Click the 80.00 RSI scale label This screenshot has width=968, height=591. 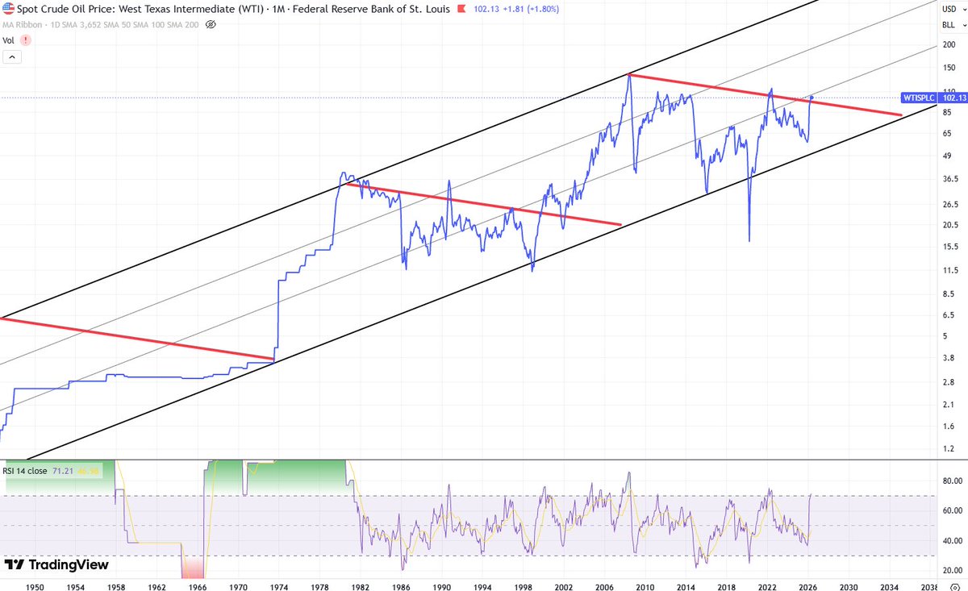click(952, 481)
